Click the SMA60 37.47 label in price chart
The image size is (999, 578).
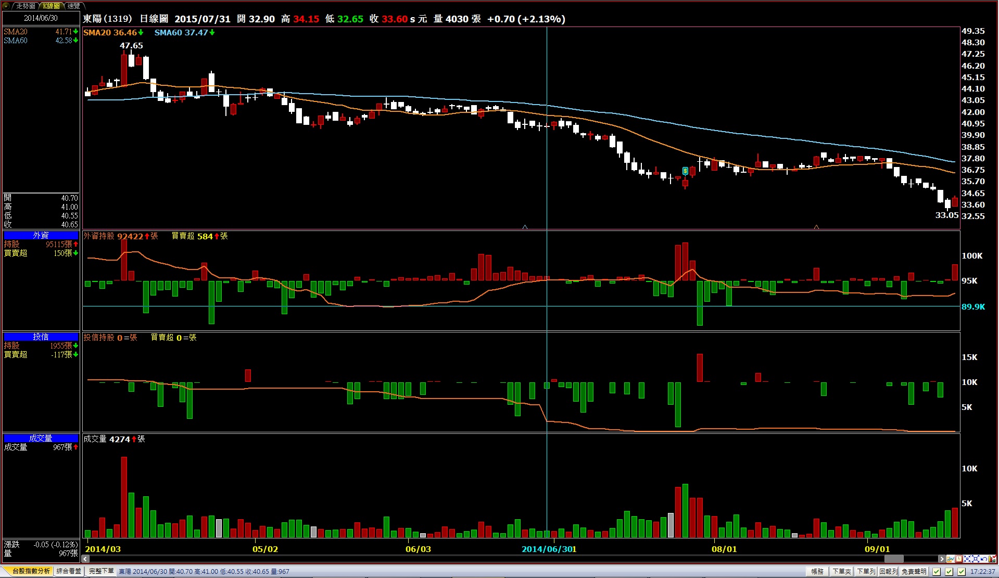click(x=184, y=32)
